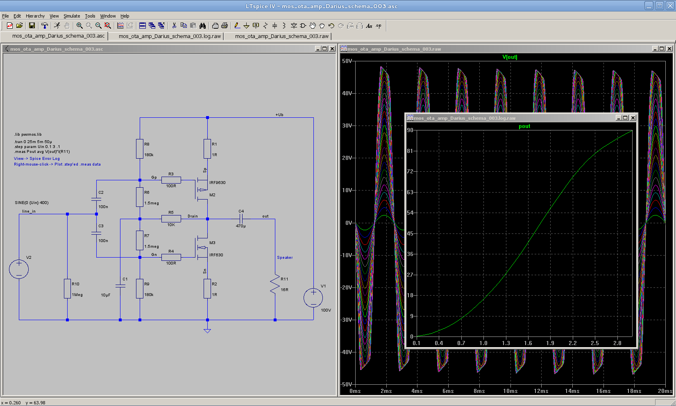The height and width of the screenshot is (406, 676).
Task: Select the Inductor placement tool
Action: tap(284, 26)
